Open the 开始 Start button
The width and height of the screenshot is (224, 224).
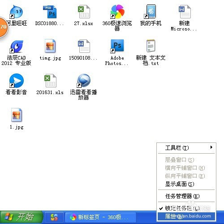[x=21, y=217]
